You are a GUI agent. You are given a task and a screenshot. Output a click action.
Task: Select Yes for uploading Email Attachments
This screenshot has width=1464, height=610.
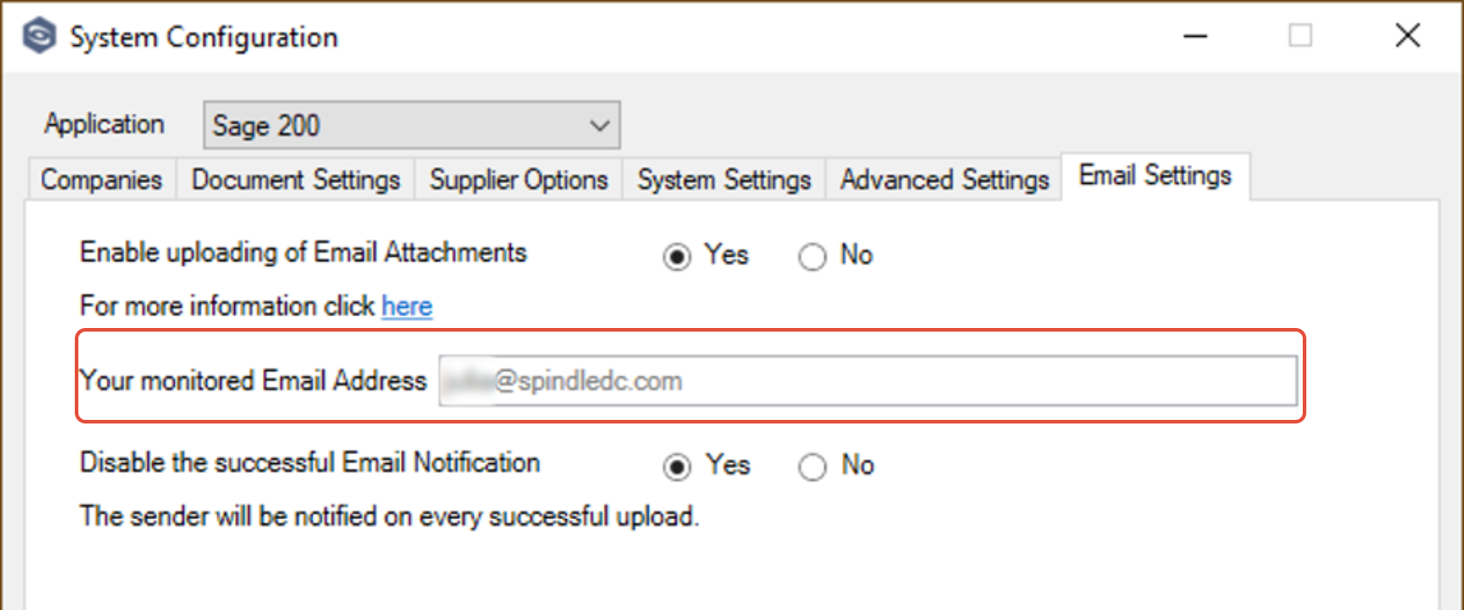click(677, 257)
